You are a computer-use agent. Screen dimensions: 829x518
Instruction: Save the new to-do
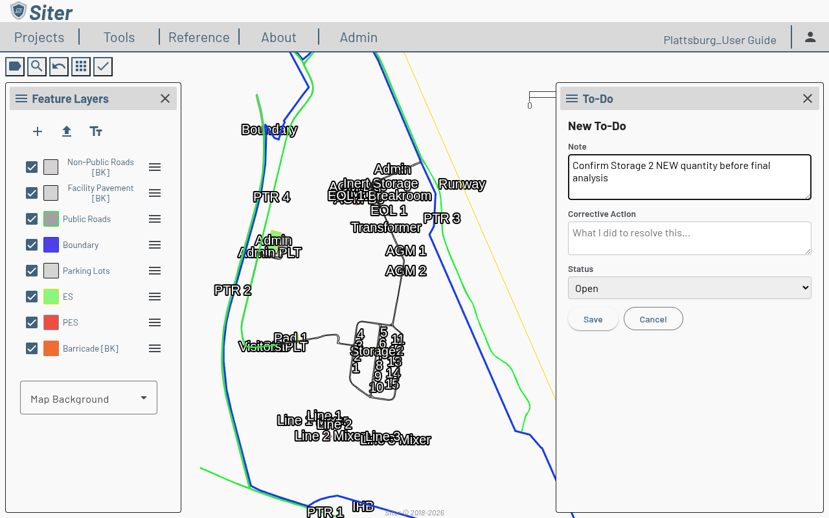[593, 319]
